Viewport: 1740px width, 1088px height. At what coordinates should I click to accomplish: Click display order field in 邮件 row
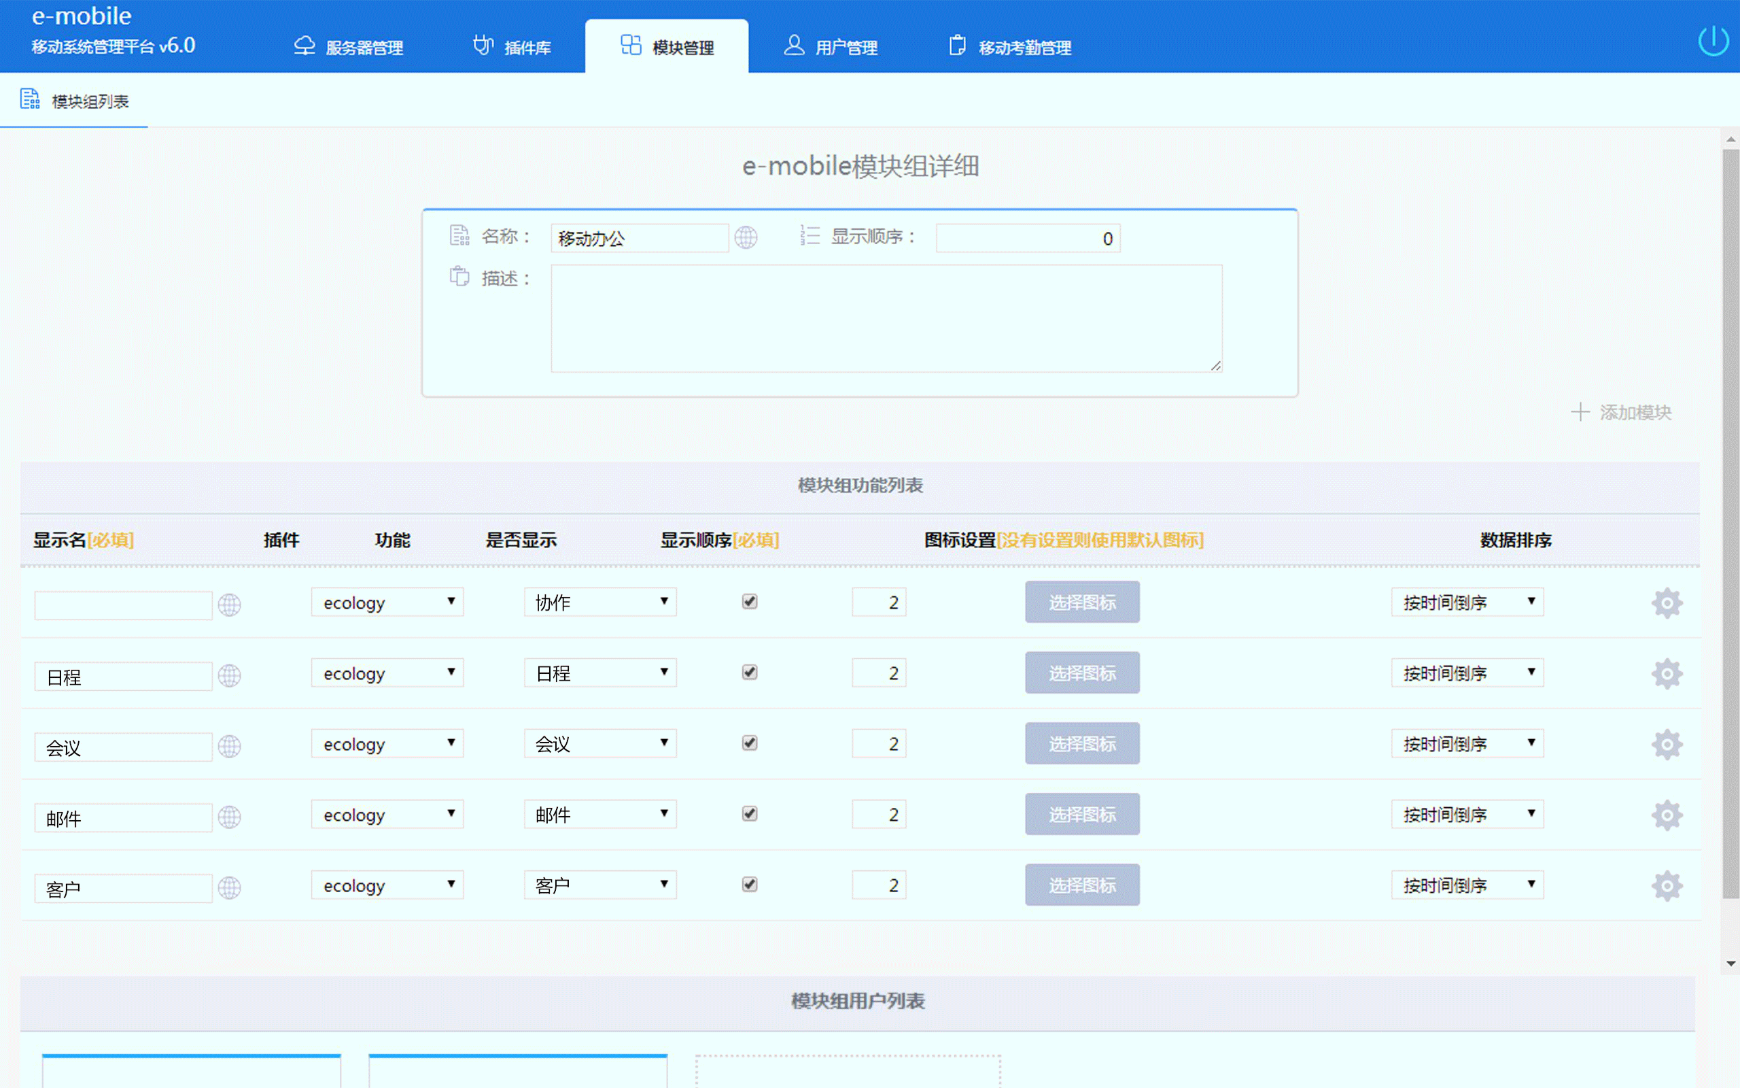click(879, 815)
